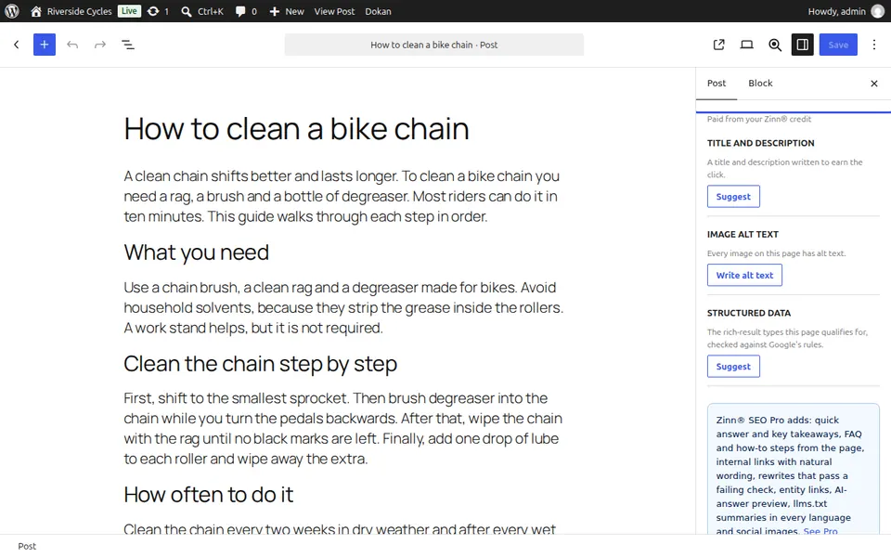Click the Write alt text button
The width and height of the screenshot is (891, 557).
point(744,275)
